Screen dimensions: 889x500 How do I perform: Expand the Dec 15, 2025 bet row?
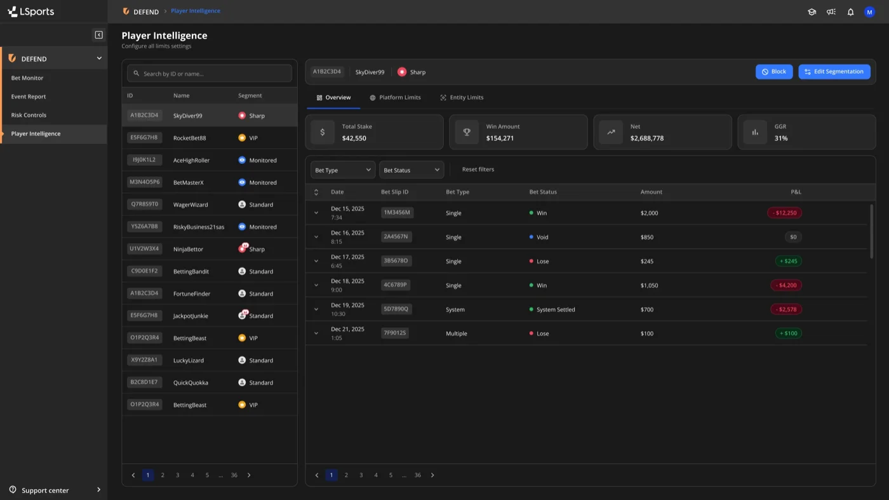point(316,213)
